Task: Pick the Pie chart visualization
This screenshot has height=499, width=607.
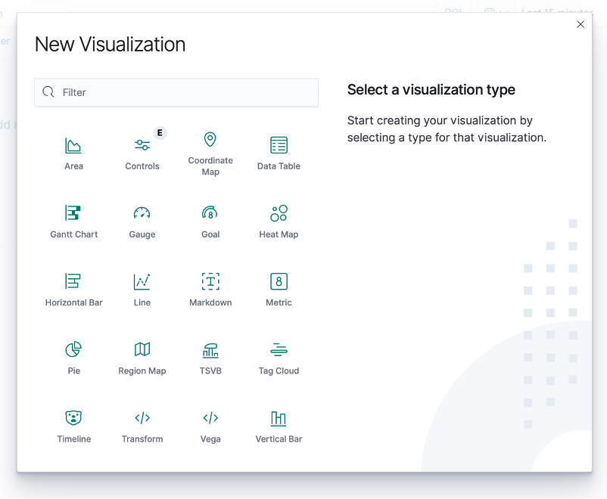Action: click(x=73, y=358)
